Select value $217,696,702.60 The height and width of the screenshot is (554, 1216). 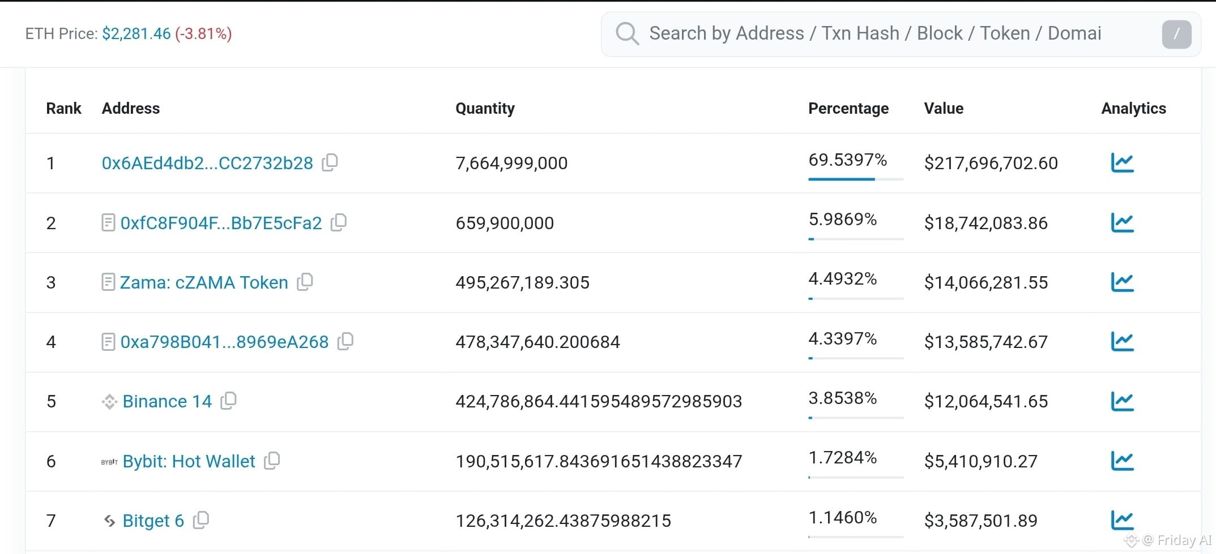(x=991, y=163)
